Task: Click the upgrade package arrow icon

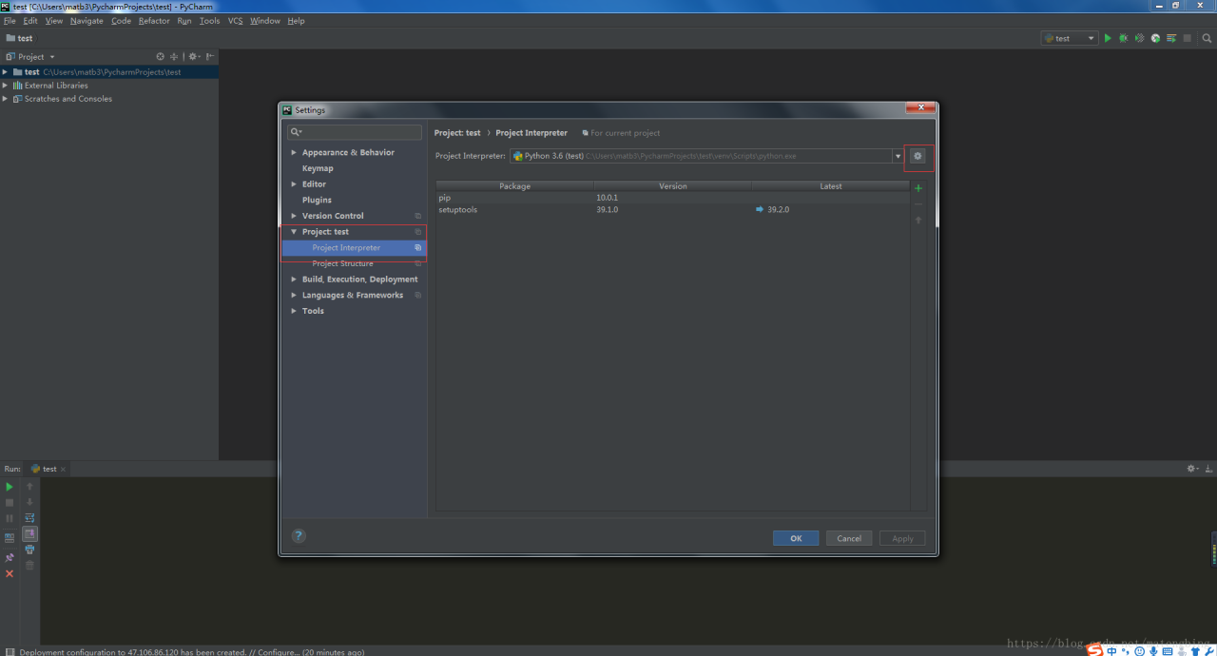Action: [x=918, y=220]
